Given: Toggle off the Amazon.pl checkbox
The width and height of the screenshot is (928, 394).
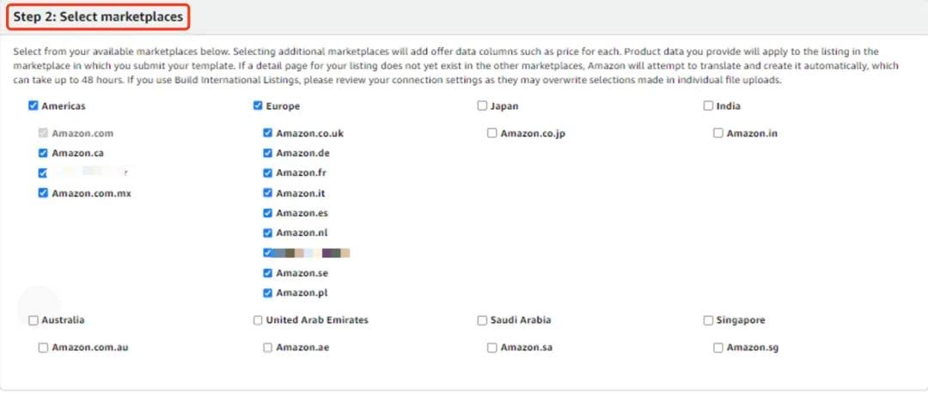Looking at the screenshot, I should tap(268, 293).
